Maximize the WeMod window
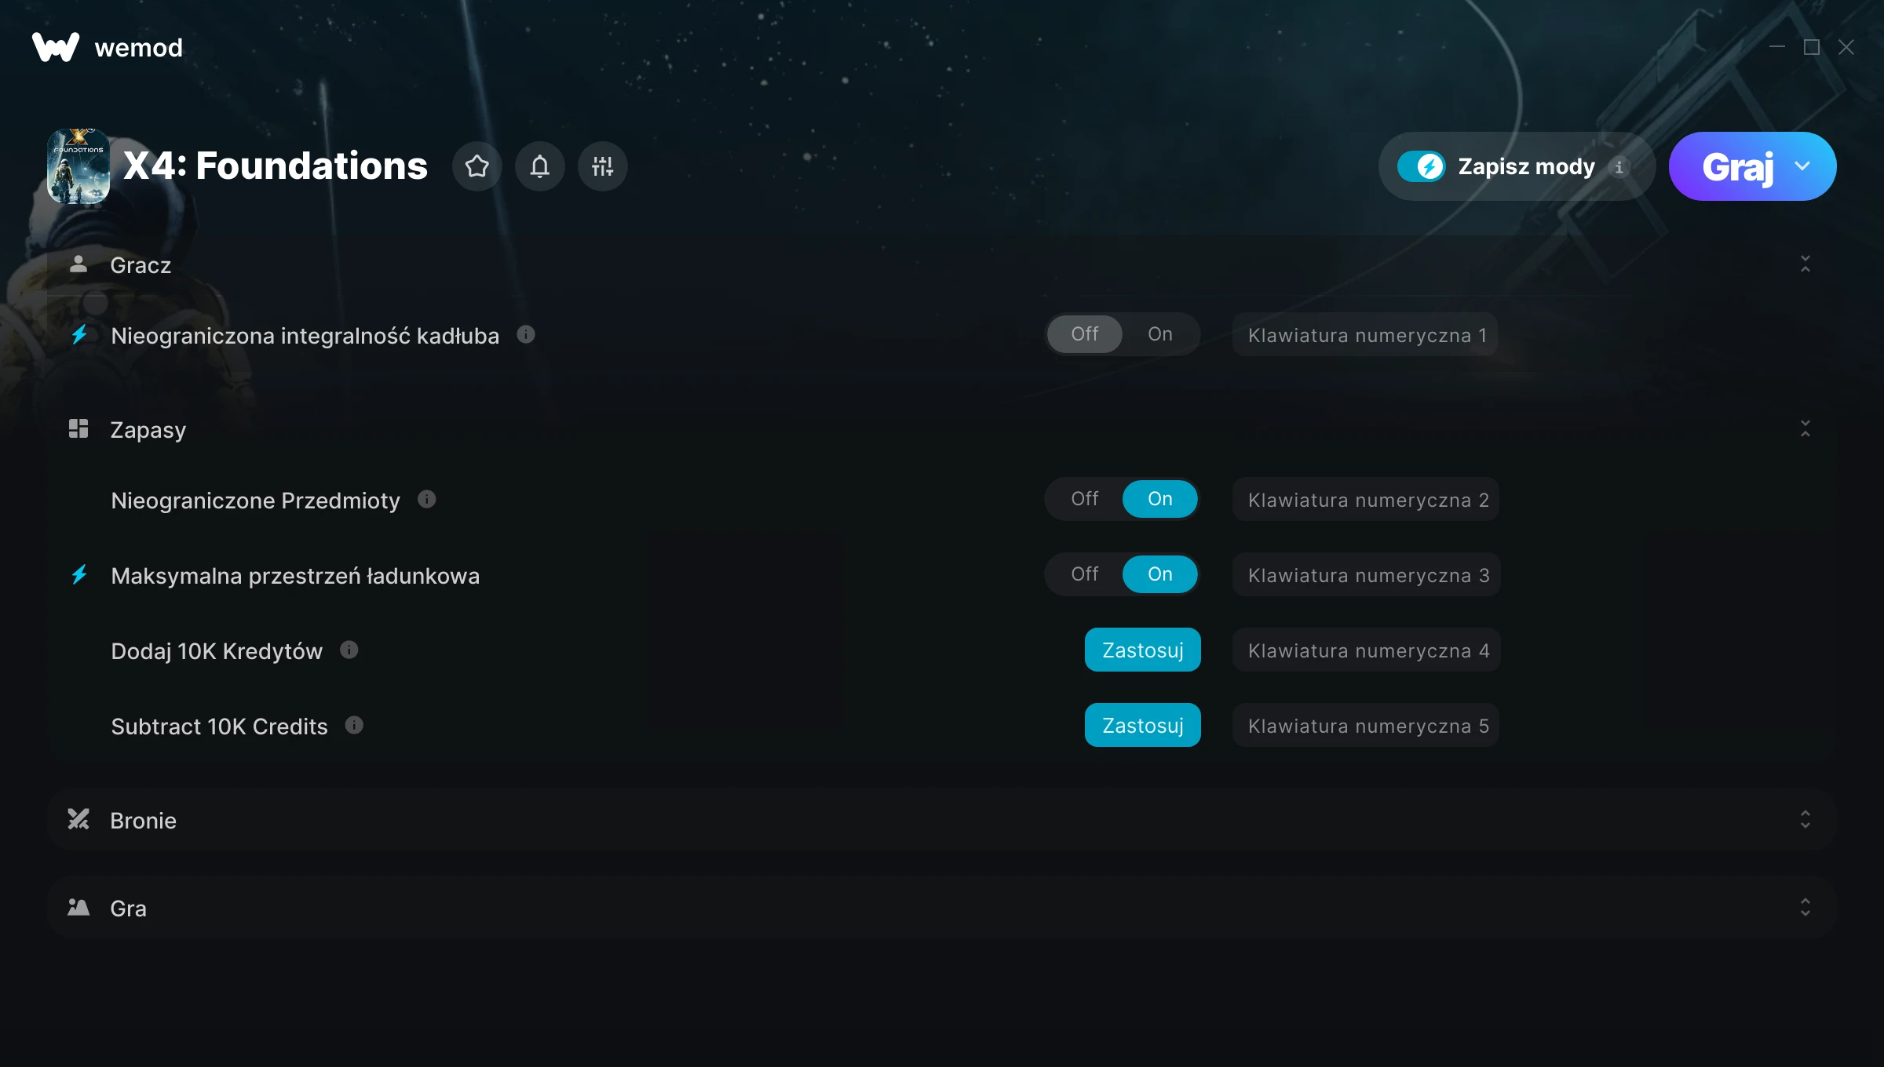 (1812, 47)
